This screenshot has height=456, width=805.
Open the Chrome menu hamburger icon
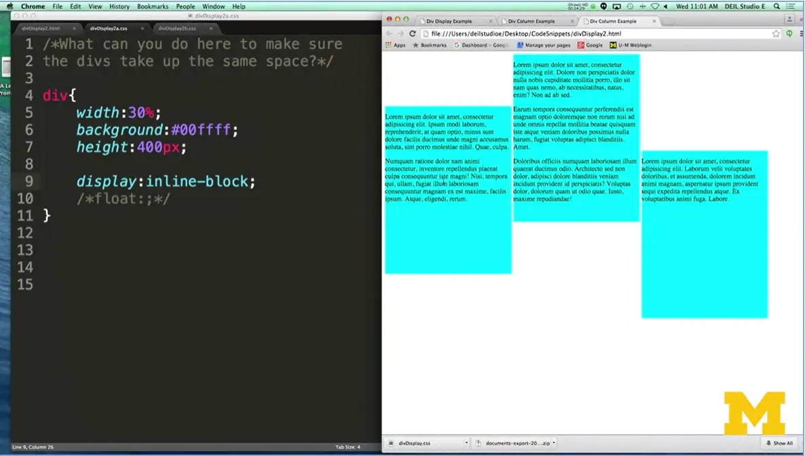(x=802, y=32)
